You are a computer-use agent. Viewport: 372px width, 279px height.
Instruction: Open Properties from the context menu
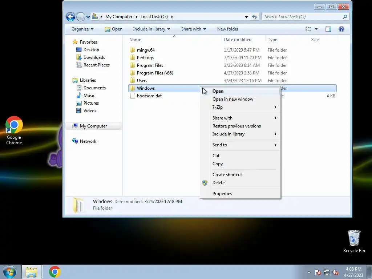tap(240, 194)
